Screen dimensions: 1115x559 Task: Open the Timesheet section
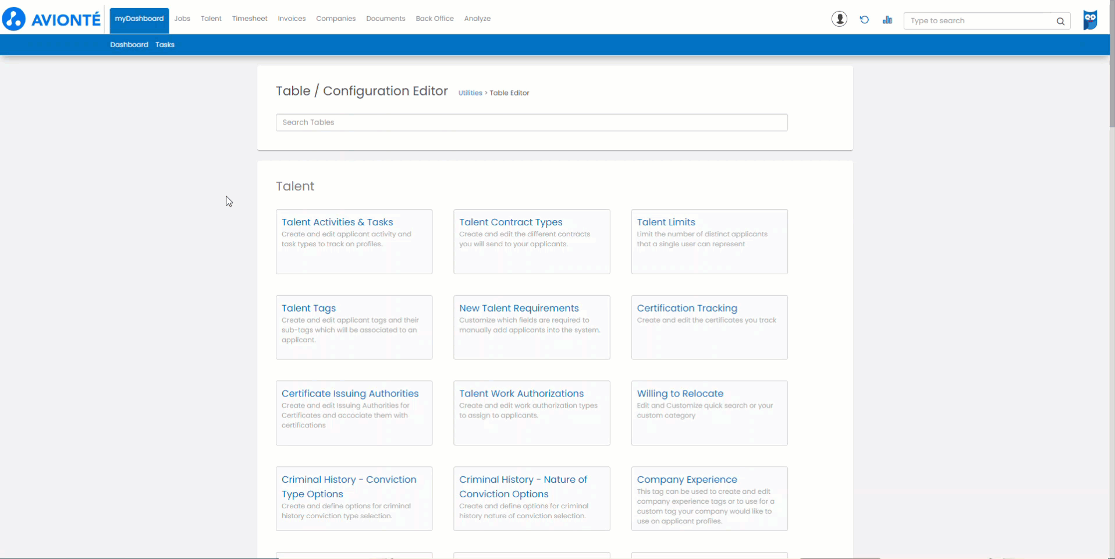click(249, 18)
